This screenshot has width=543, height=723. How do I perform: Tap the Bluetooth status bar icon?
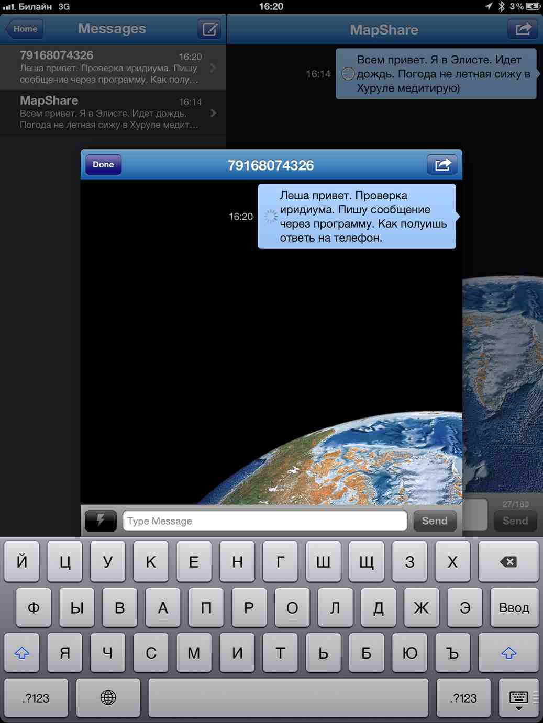(501, 6)
